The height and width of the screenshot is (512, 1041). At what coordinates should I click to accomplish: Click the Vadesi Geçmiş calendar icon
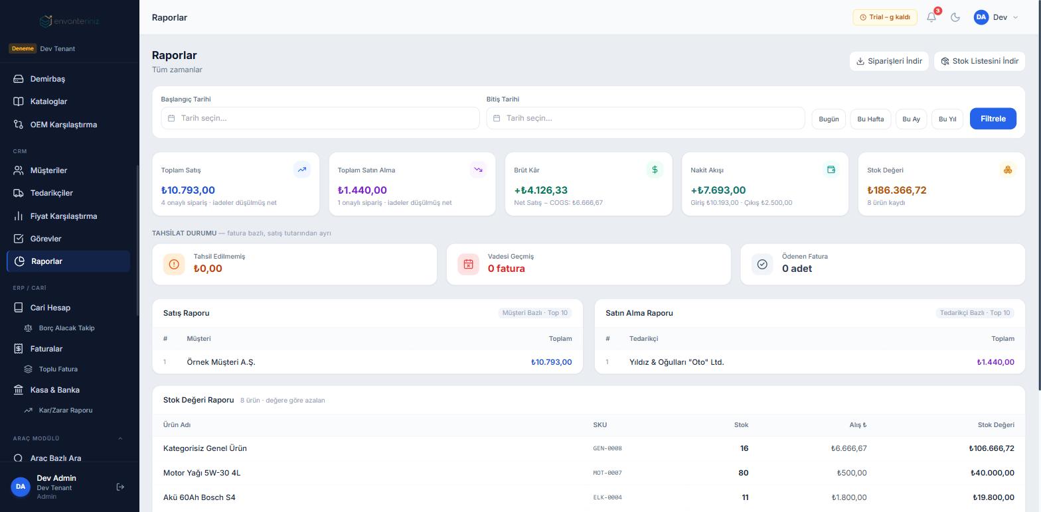[x=468, y=264]
